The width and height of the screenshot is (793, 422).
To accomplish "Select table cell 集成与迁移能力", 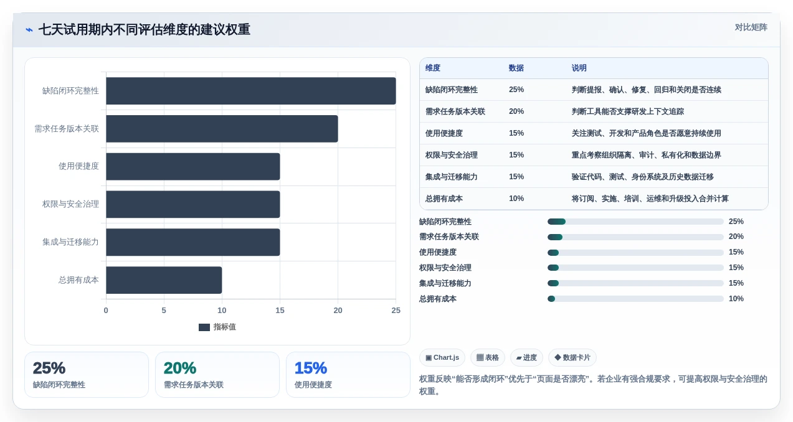I will pyautogui.click(x=452, y=177).
